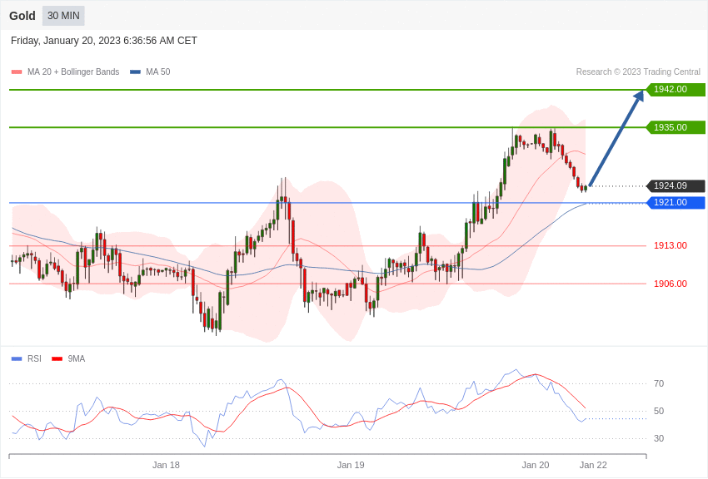Click the pink MA 20 legend swatch
The image size is (708, 479).
(17, 72)
